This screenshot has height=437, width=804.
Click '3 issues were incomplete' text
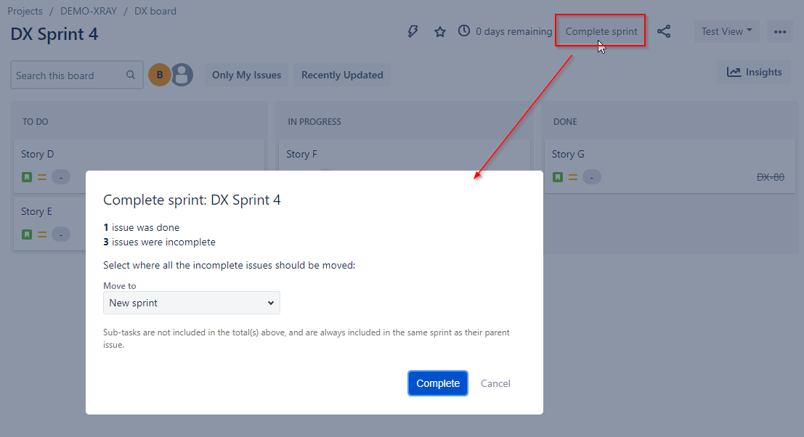click(160, 242)
